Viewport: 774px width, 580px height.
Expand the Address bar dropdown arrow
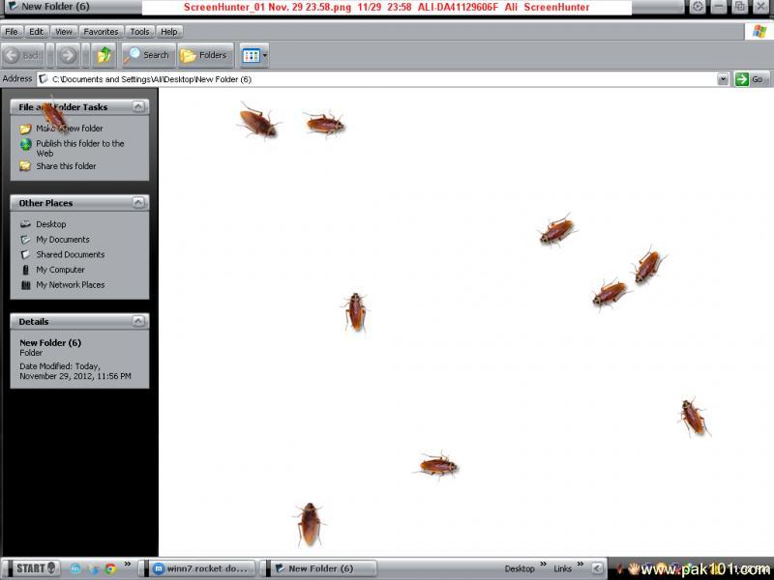pos(723,79)
